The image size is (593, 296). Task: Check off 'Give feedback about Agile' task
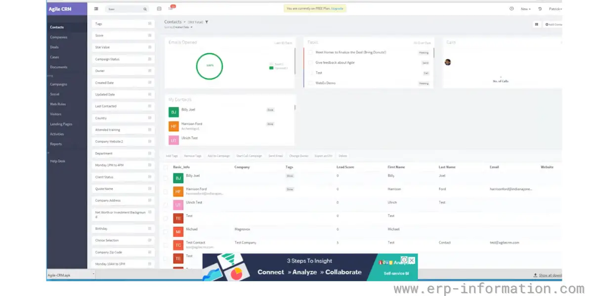310,63
